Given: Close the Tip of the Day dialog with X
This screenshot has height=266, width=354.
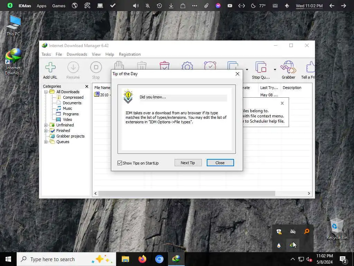Looking at the screenshot, I should point(237,74).
